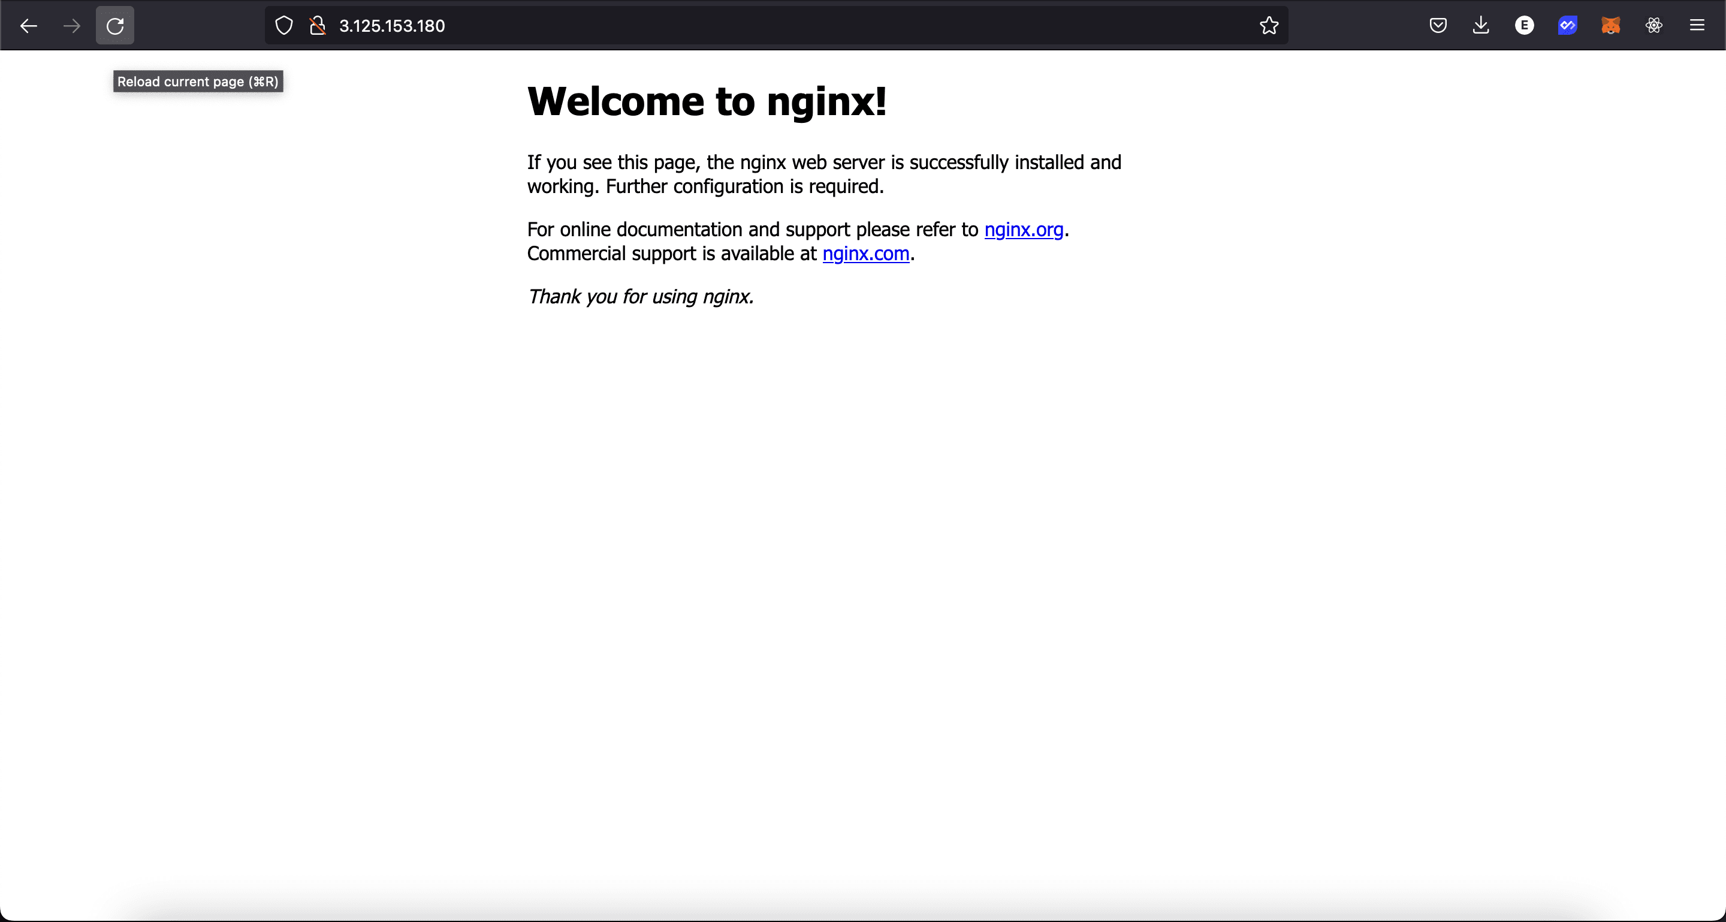This screenshot has height=922, width=1726.
Task: Open the blue extension icon in toolbar
Action: coord(1567,25)
